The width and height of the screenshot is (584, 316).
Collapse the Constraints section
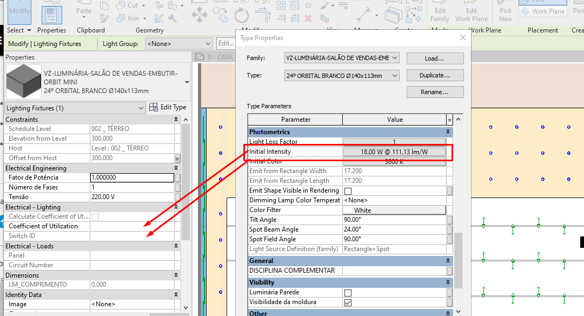pyautogui.click(x=176, y=119)
